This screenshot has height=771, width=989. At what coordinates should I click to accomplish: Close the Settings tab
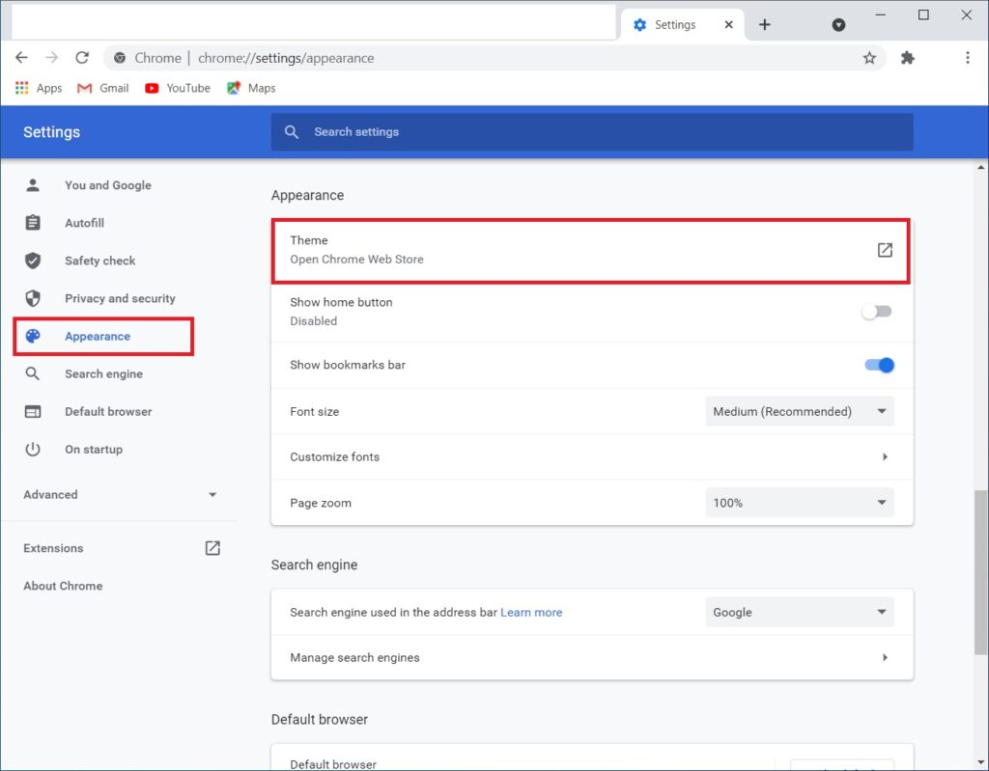(x=728, y=24)
